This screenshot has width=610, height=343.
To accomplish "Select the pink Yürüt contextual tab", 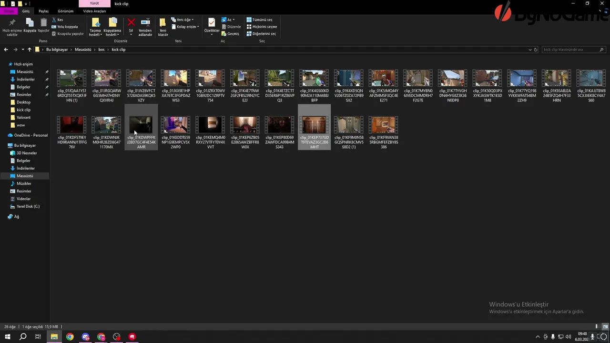I will 94,3.
